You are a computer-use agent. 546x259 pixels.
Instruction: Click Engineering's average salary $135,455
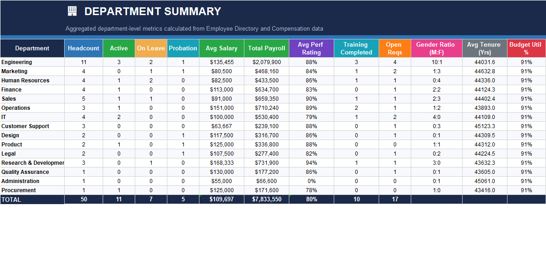coord(221,62)
